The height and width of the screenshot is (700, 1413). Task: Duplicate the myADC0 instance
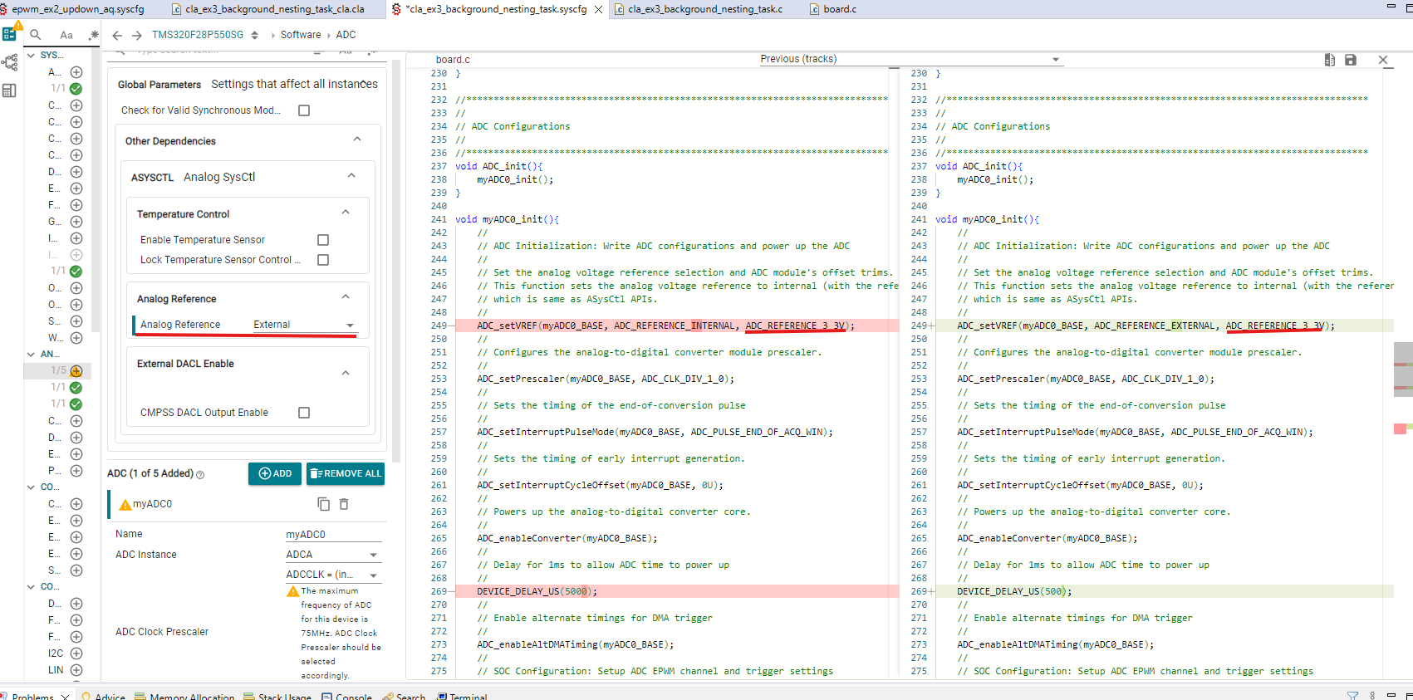323,504
